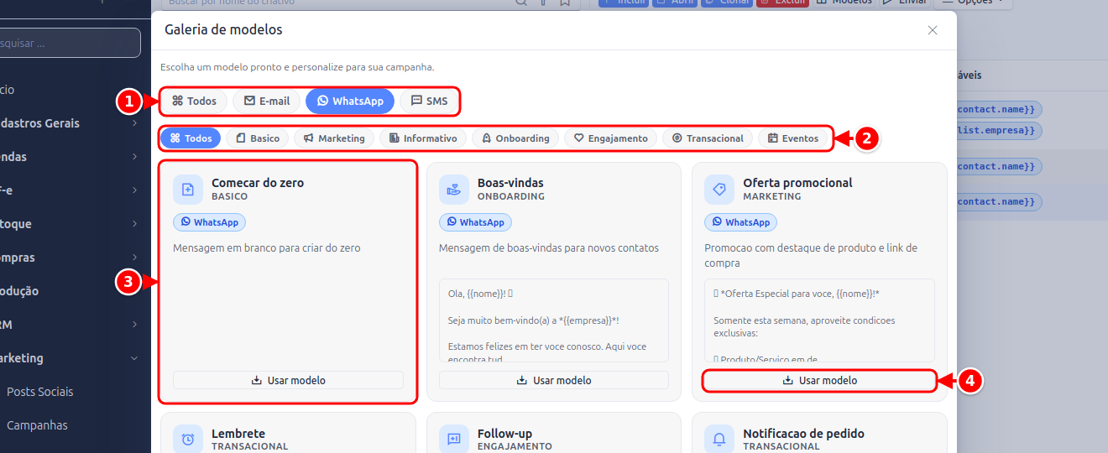Click the Notificacao de pedido title
The image size is (1108, 453).
(x=803, y=434)
